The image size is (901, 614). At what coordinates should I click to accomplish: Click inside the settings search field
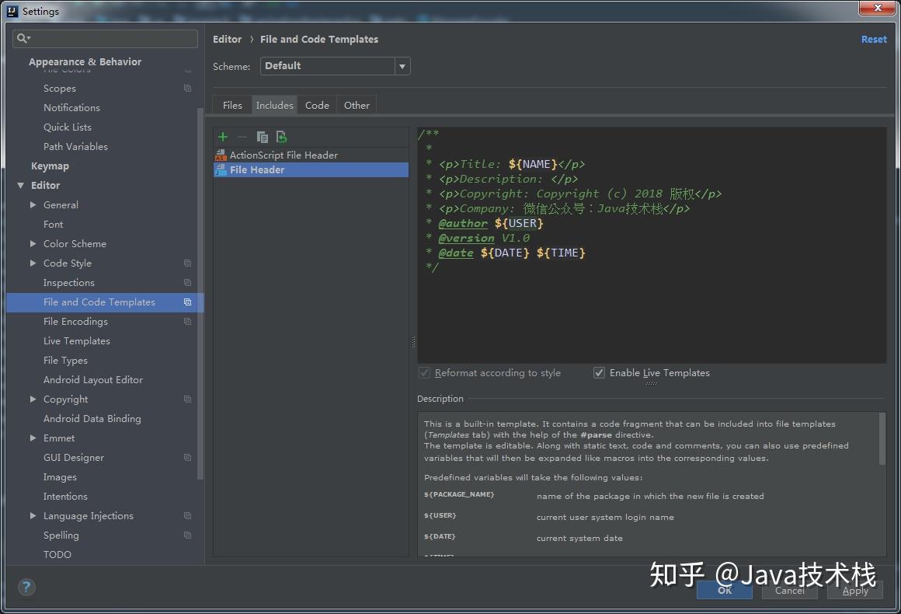[105, 38]
